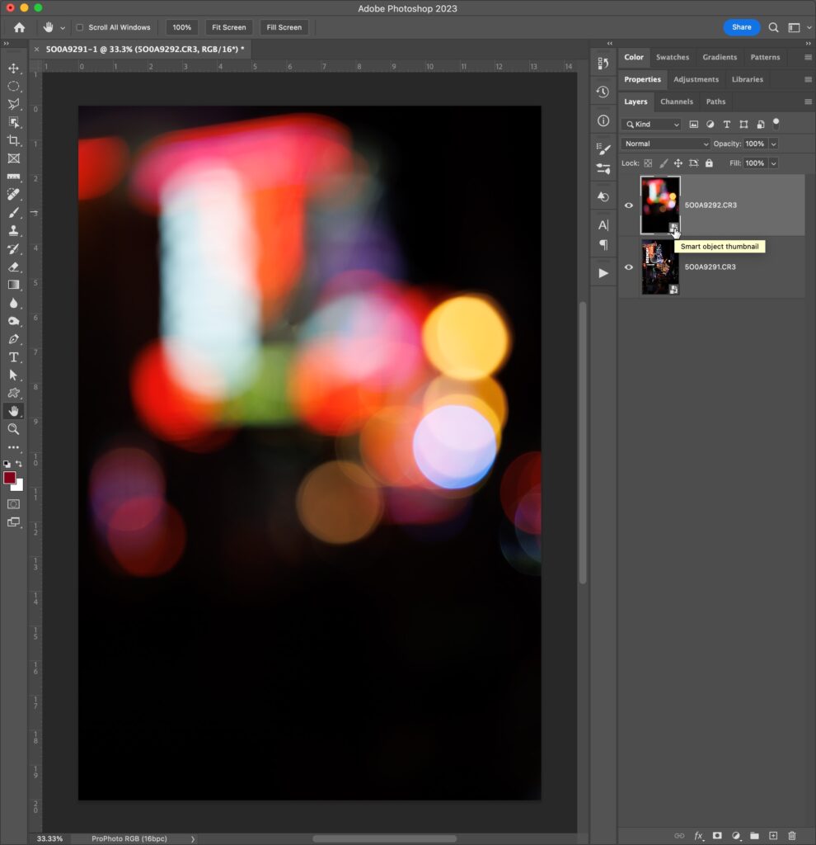Select the Gradient tool

13,285
